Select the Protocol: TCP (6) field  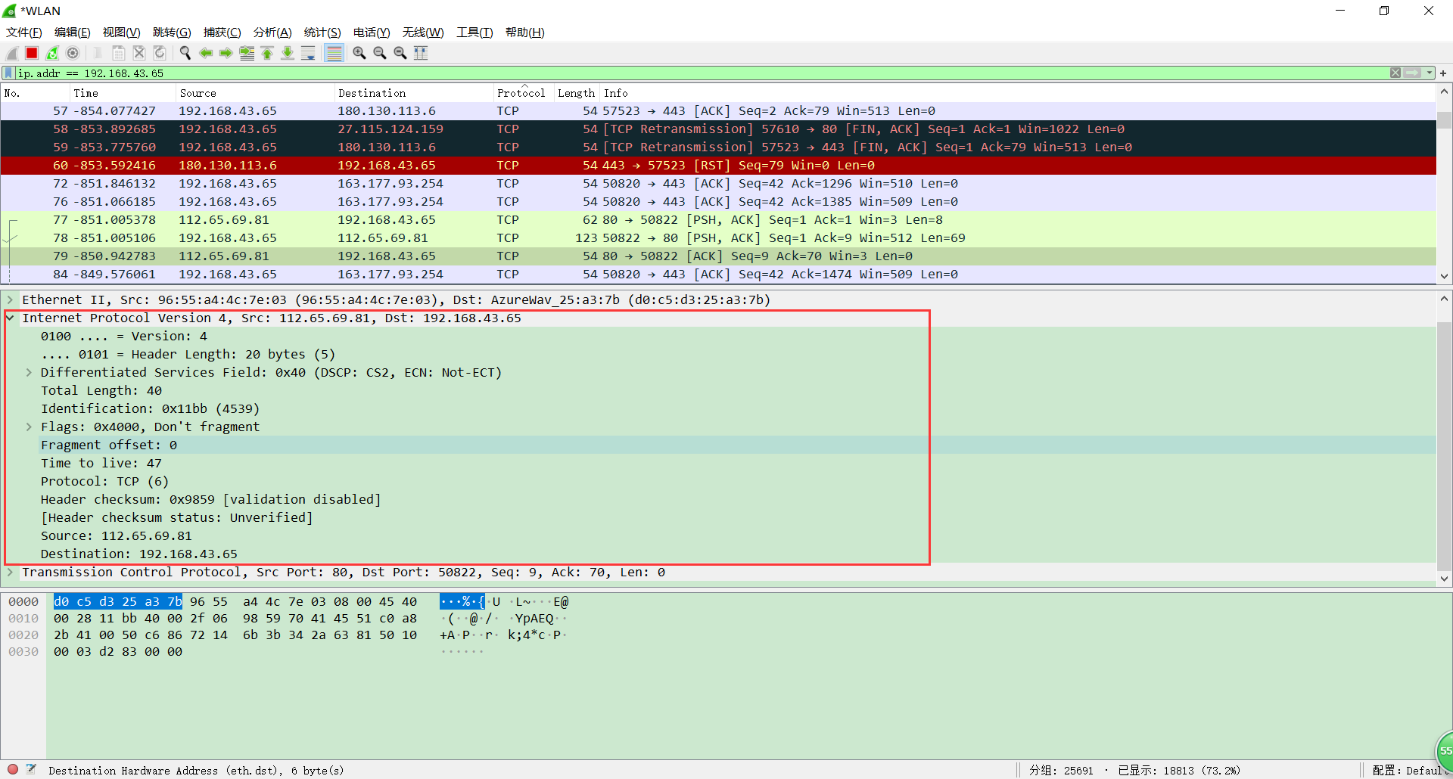104,482
